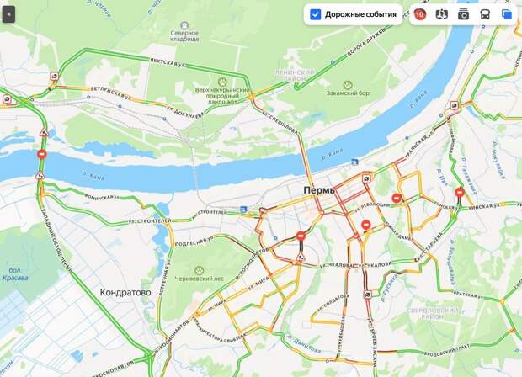
Task: Open the no-entry marker on Уинская street
Action: point(460,193)
